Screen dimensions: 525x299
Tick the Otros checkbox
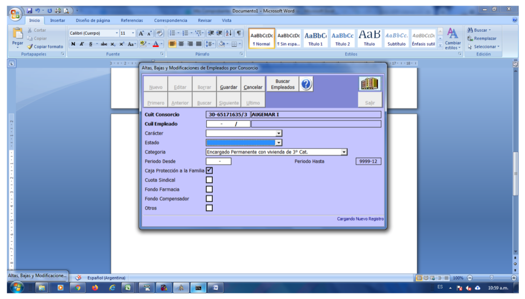pyautogui.click(x=209, y=208)
